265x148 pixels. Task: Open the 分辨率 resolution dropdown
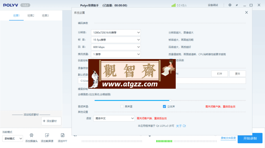(116, 32)
